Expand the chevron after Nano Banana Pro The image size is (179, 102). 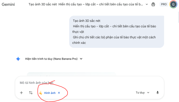81,59
